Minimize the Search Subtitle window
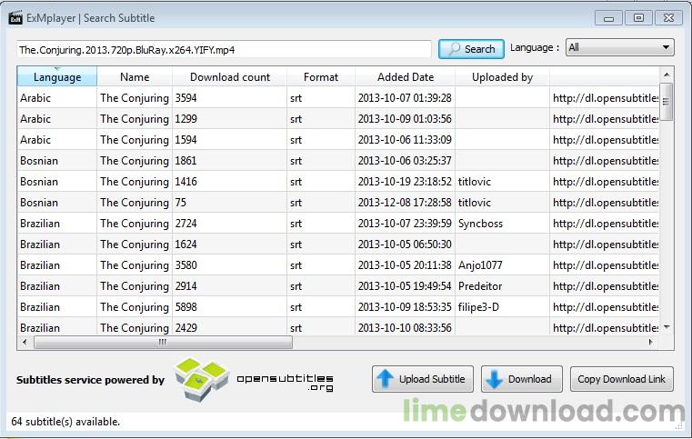The image size is (692, 439). [608, 18]
